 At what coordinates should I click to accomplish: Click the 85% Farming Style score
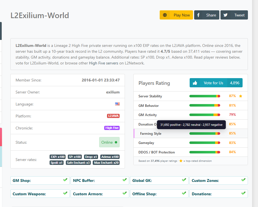click(232, 133)
